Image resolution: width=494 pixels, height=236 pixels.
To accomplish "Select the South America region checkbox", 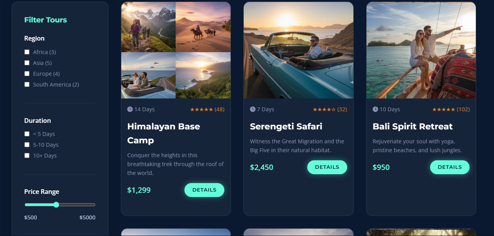I will [27, 84].
